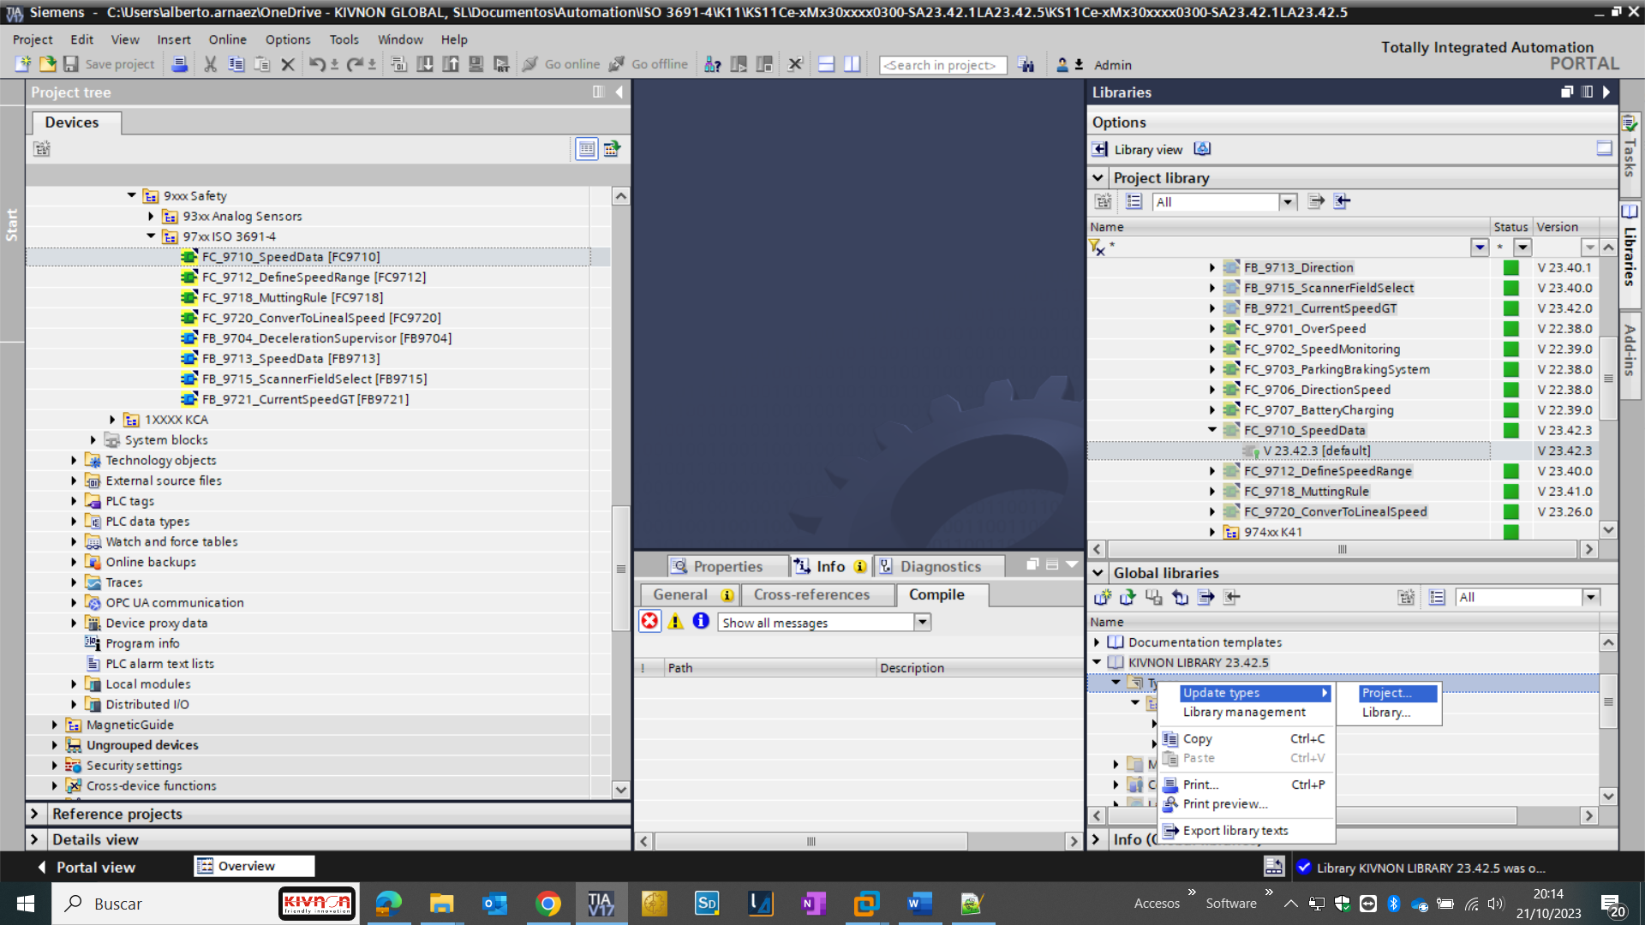Viewport: 1645px width, 925px height.
Task: Launch the Chrome taskbar icon
Action: [548, 904]
